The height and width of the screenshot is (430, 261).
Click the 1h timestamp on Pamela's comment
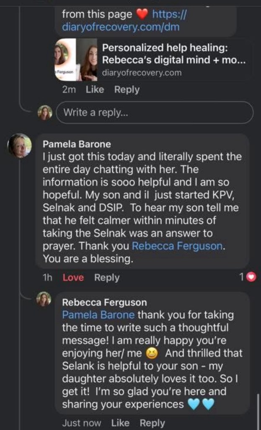point(47,278)
